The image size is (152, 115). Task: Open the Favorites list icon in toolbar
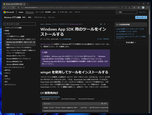134,8
